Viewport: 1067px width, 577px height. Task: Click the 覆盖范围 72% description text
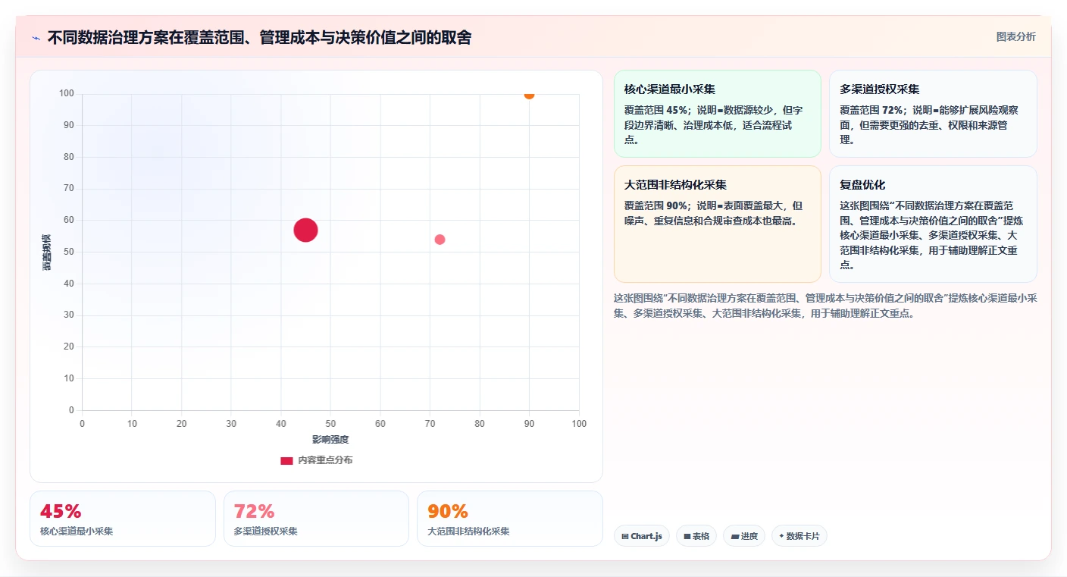click(930, 125)
